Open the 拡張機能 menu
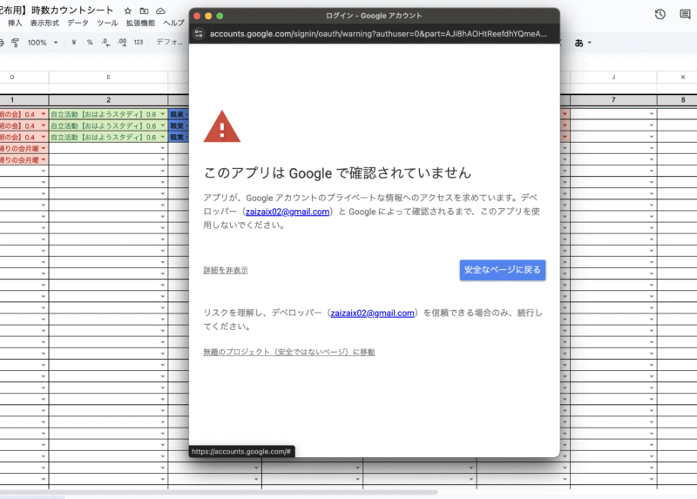 click(141, 24)
